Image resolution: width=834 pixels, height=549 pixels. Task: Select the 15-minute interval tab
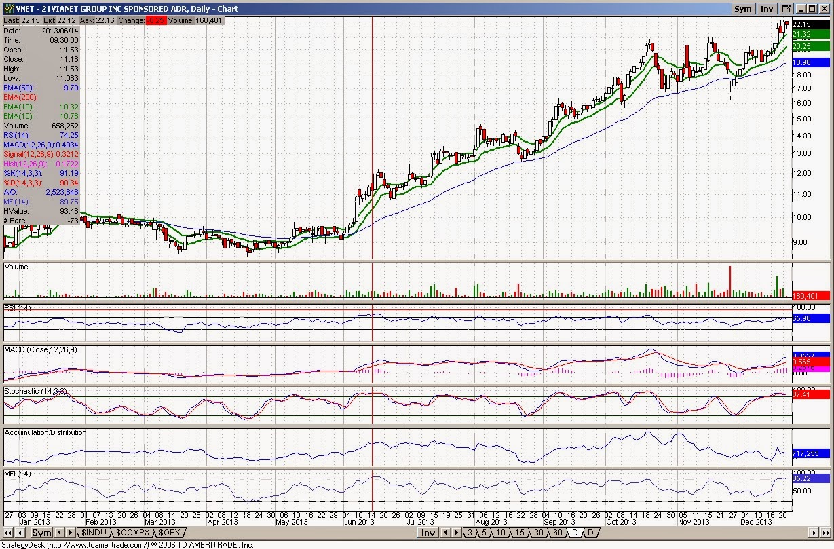(520, 533)
